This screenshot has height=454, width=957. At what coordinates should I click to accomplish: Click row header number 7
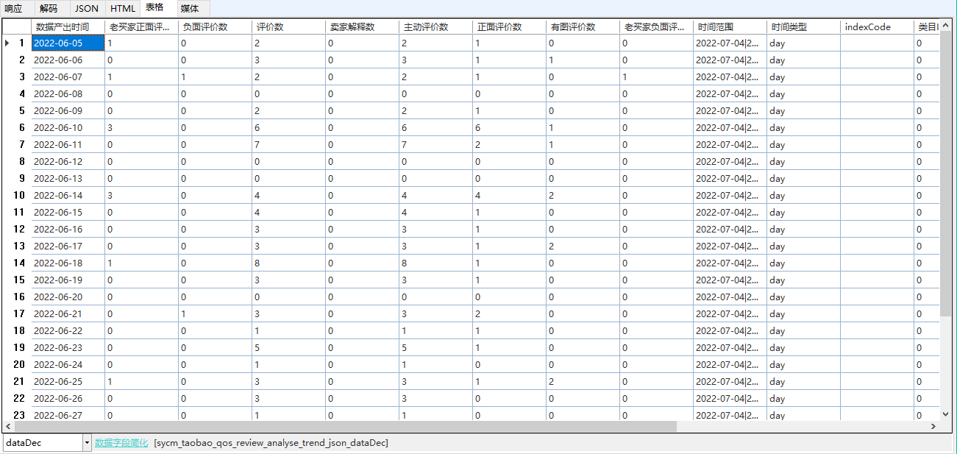(x=16, y=145)
